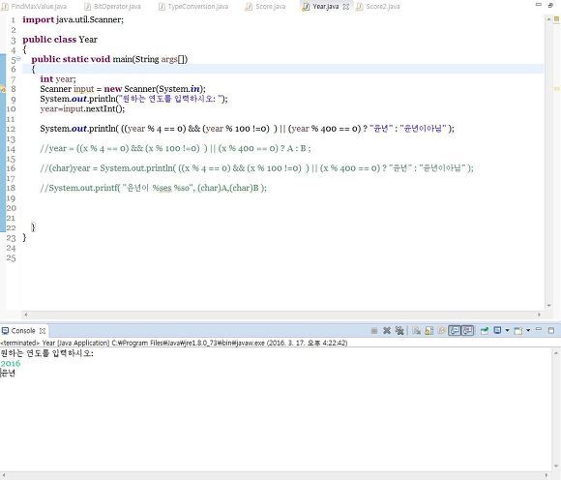Toggle Word Wrap in the Console toolbar

point(442,331)
